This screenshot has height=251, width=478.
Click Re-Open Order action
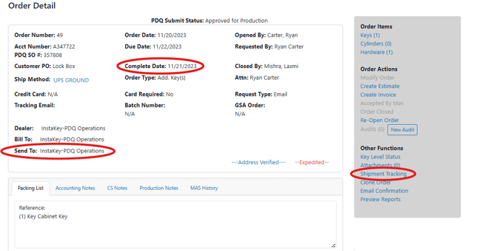[379, 120]
